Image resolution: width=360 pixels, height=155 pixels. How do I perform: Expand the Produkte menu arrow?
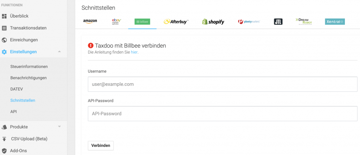[59, 126]
